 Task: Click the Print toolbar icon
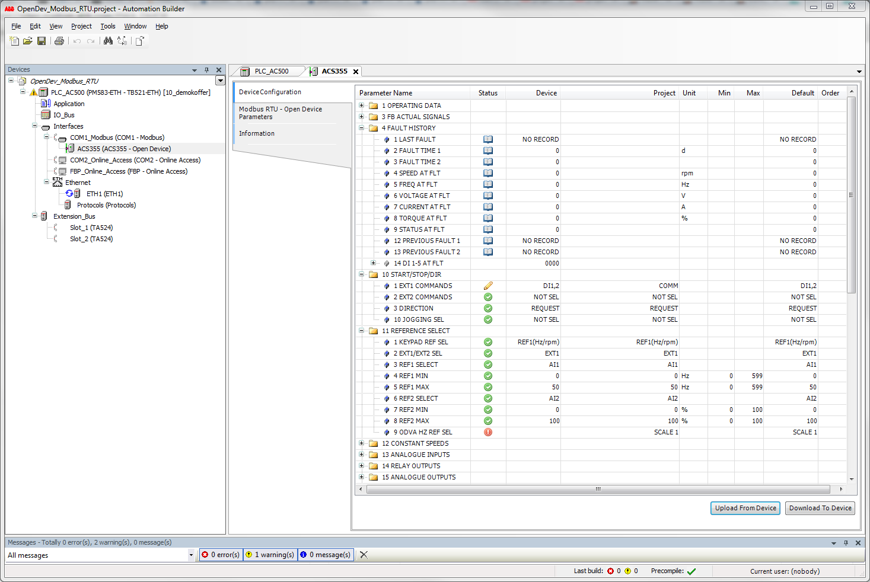pyautogui.click(x=59, y=41)
